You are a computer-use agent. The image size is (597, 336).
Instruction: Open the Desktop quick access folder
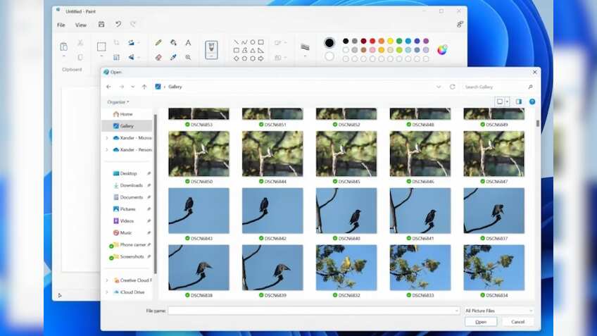click(128, 173)
